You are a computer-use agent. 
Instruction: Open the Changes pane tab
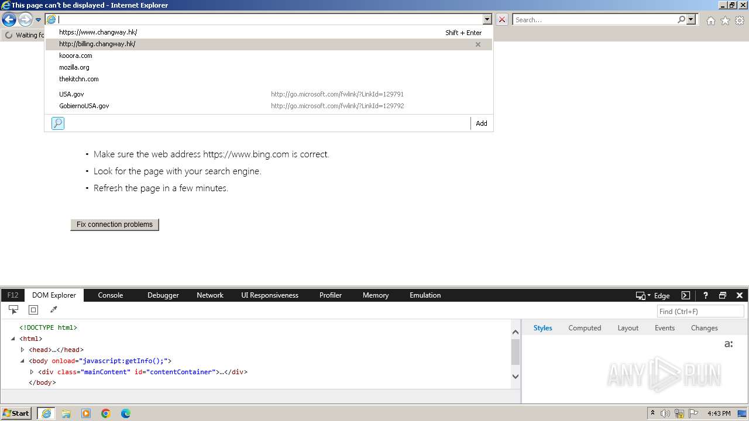(x=704, y=328)
